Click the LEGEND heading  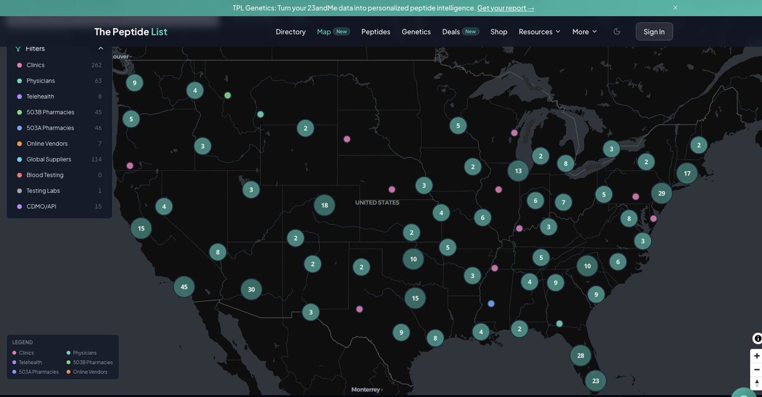(x=22, y=342)
